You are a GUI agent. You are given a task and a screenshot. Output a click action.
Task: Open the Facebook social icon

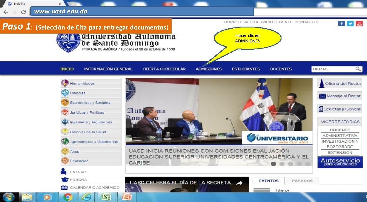click(341, 24)
